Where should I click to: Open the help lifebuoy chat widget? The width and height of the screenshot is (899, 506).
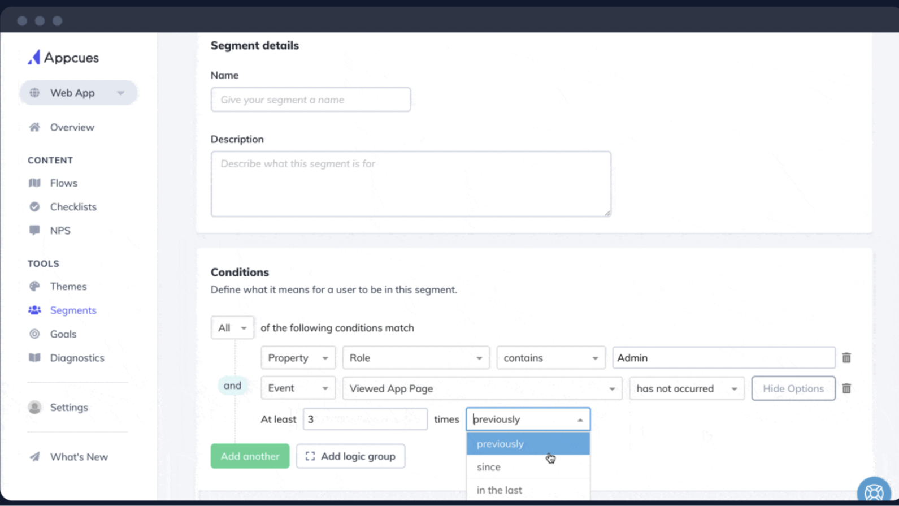point(873,491)
